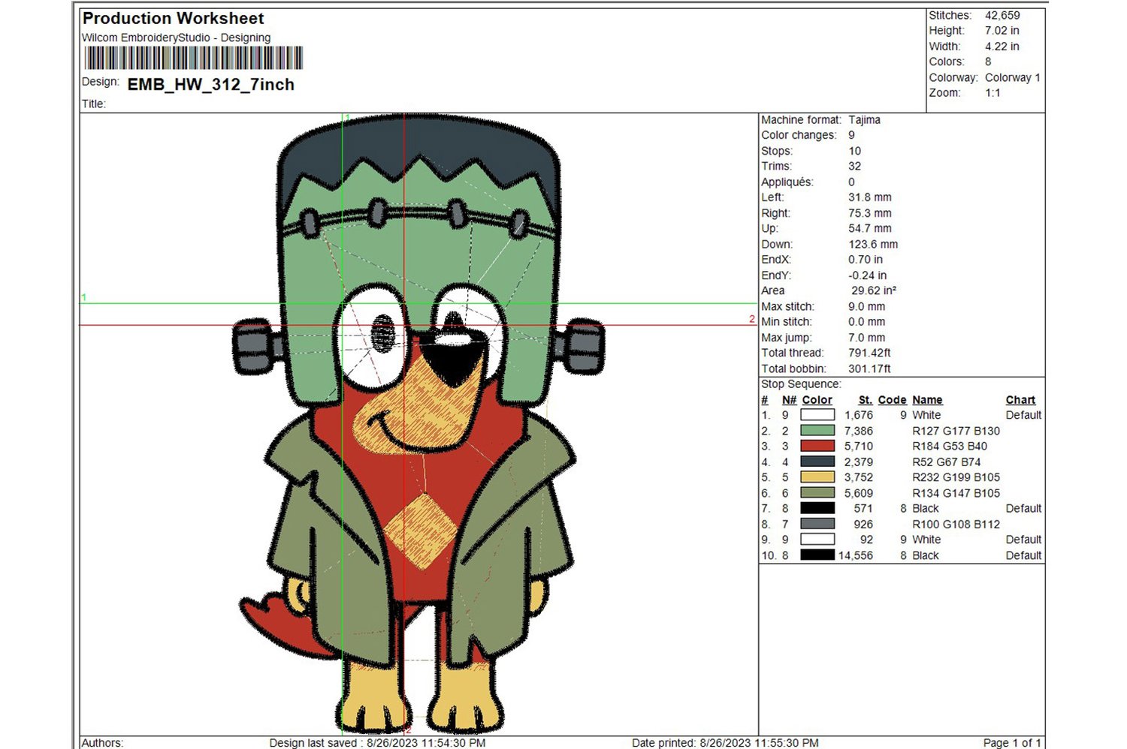The image size is (1127, 749).
Task: Select the stitch count "571" in row 7
Action: coord(864,508)
